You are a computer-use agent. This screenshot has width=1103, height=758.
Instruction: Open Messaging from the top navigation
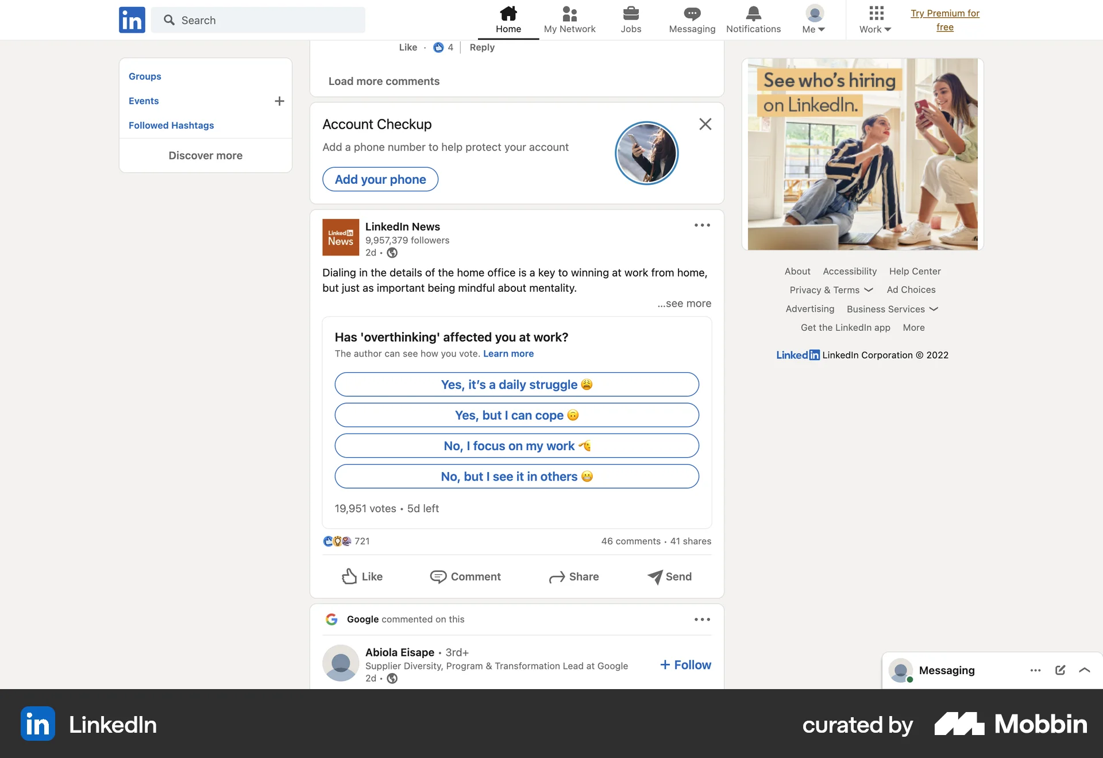(692, 20)
